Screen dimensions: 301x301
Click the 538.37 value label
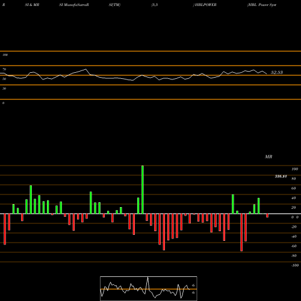point(281,176)
